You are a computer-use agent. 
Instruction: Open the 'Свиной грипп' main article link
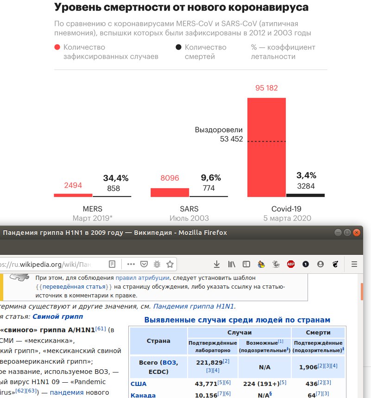[x=57, y=316]
